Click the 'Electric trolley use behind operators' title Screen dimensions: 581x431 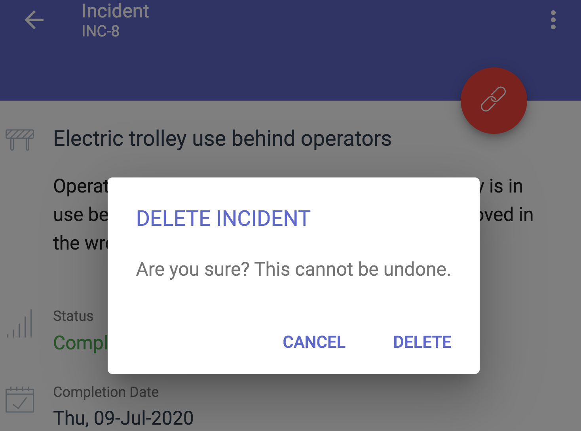click(x=222, y=139)
